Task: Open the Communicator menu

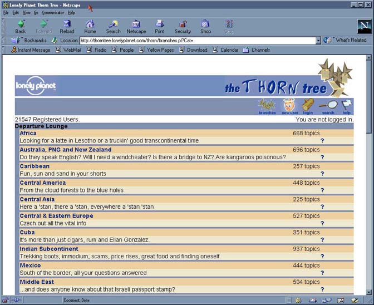Action: click(x=53, y=13)
